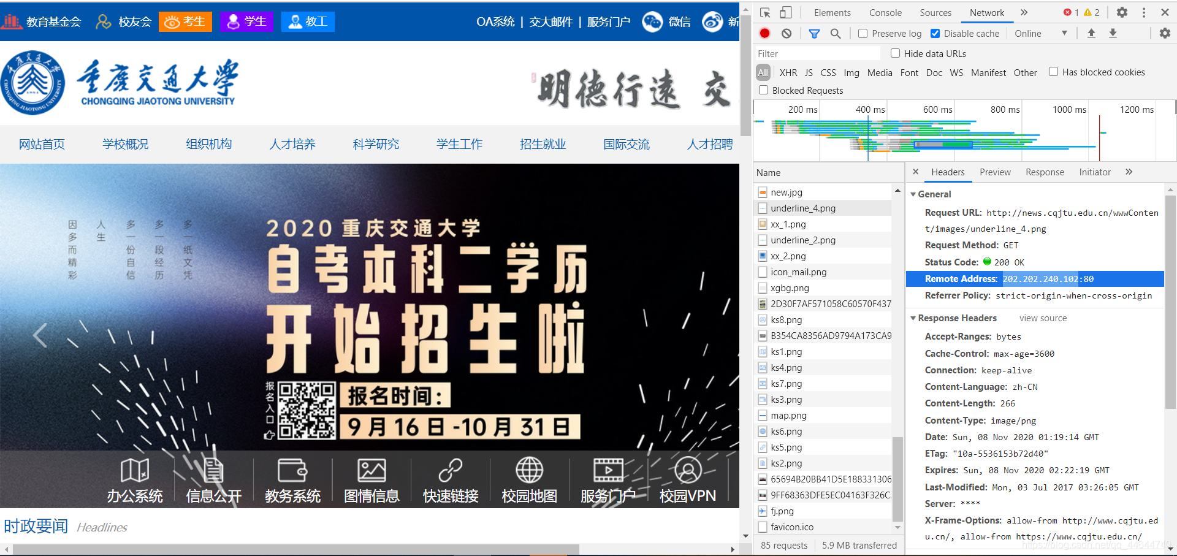Screen dimensions: 1177x556
Task: Close the request details pane
Action: click(915, 172)
